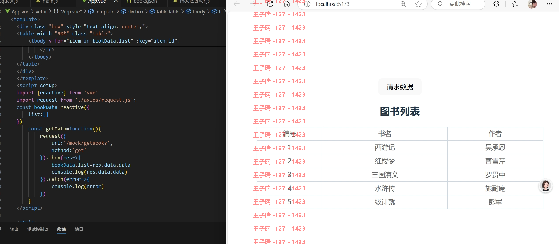The width and height of the screenshot is (559, 244).
Task: Open the 端口 panel tab
Action: click(79, 229)
